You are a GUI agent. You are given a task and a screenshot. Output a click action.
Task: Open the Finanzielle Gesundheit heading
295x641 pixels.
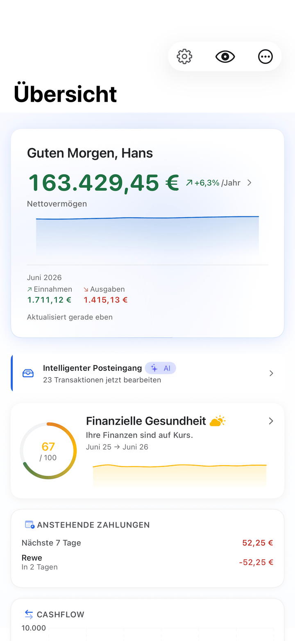(146, 421)
